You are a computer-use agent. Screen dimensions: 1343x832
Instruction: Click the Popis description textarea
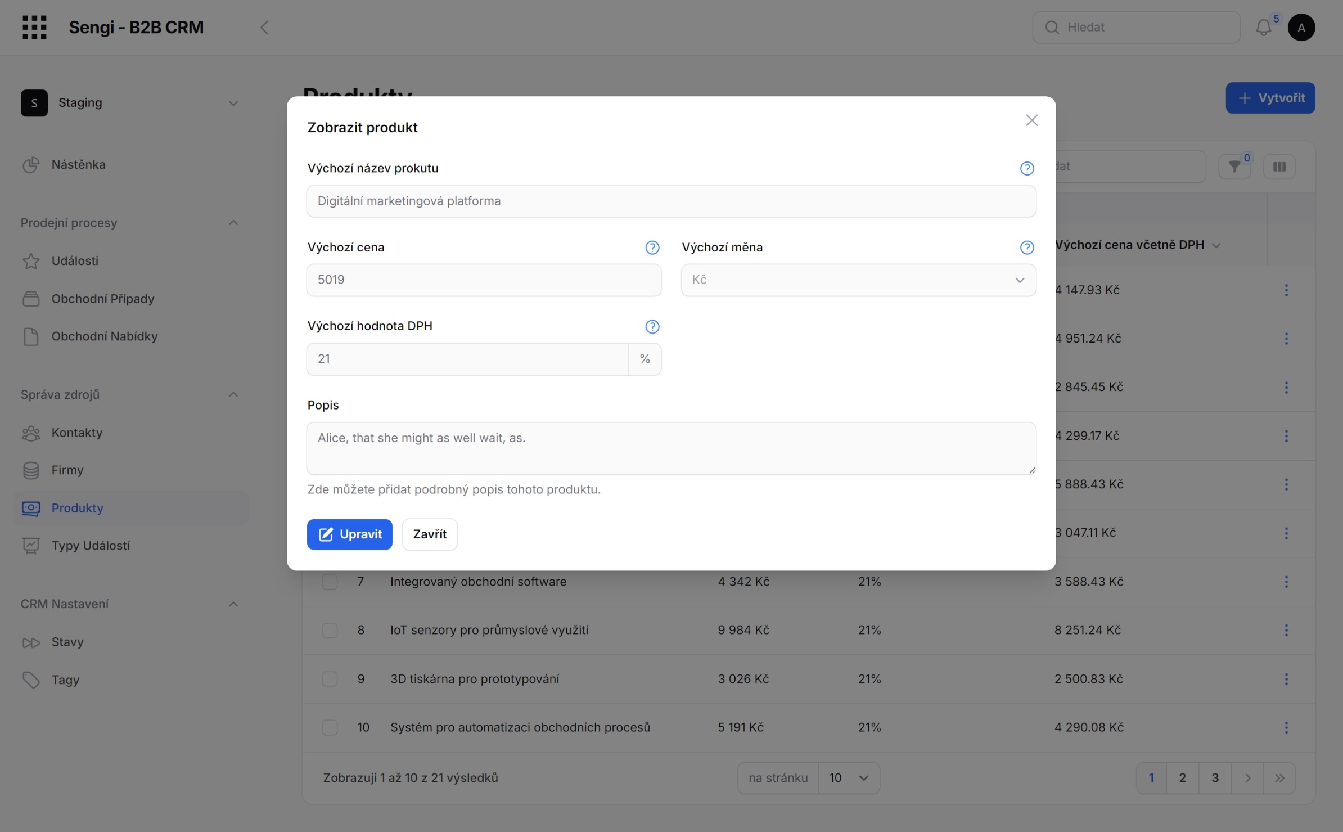(671, 448)
